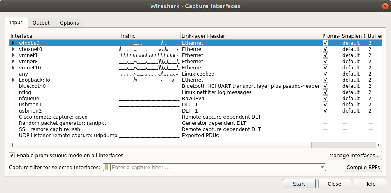Select the SSH remote capture: ssh row

195,129
